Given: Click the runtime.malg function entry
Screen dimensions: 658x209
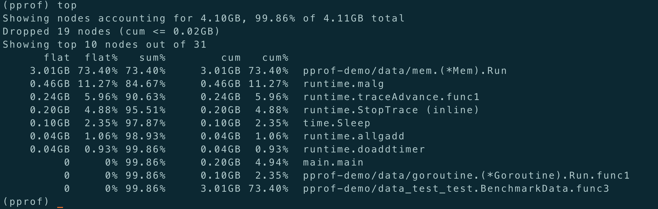Looking at the screenshot, I should (x=343, y=84).
